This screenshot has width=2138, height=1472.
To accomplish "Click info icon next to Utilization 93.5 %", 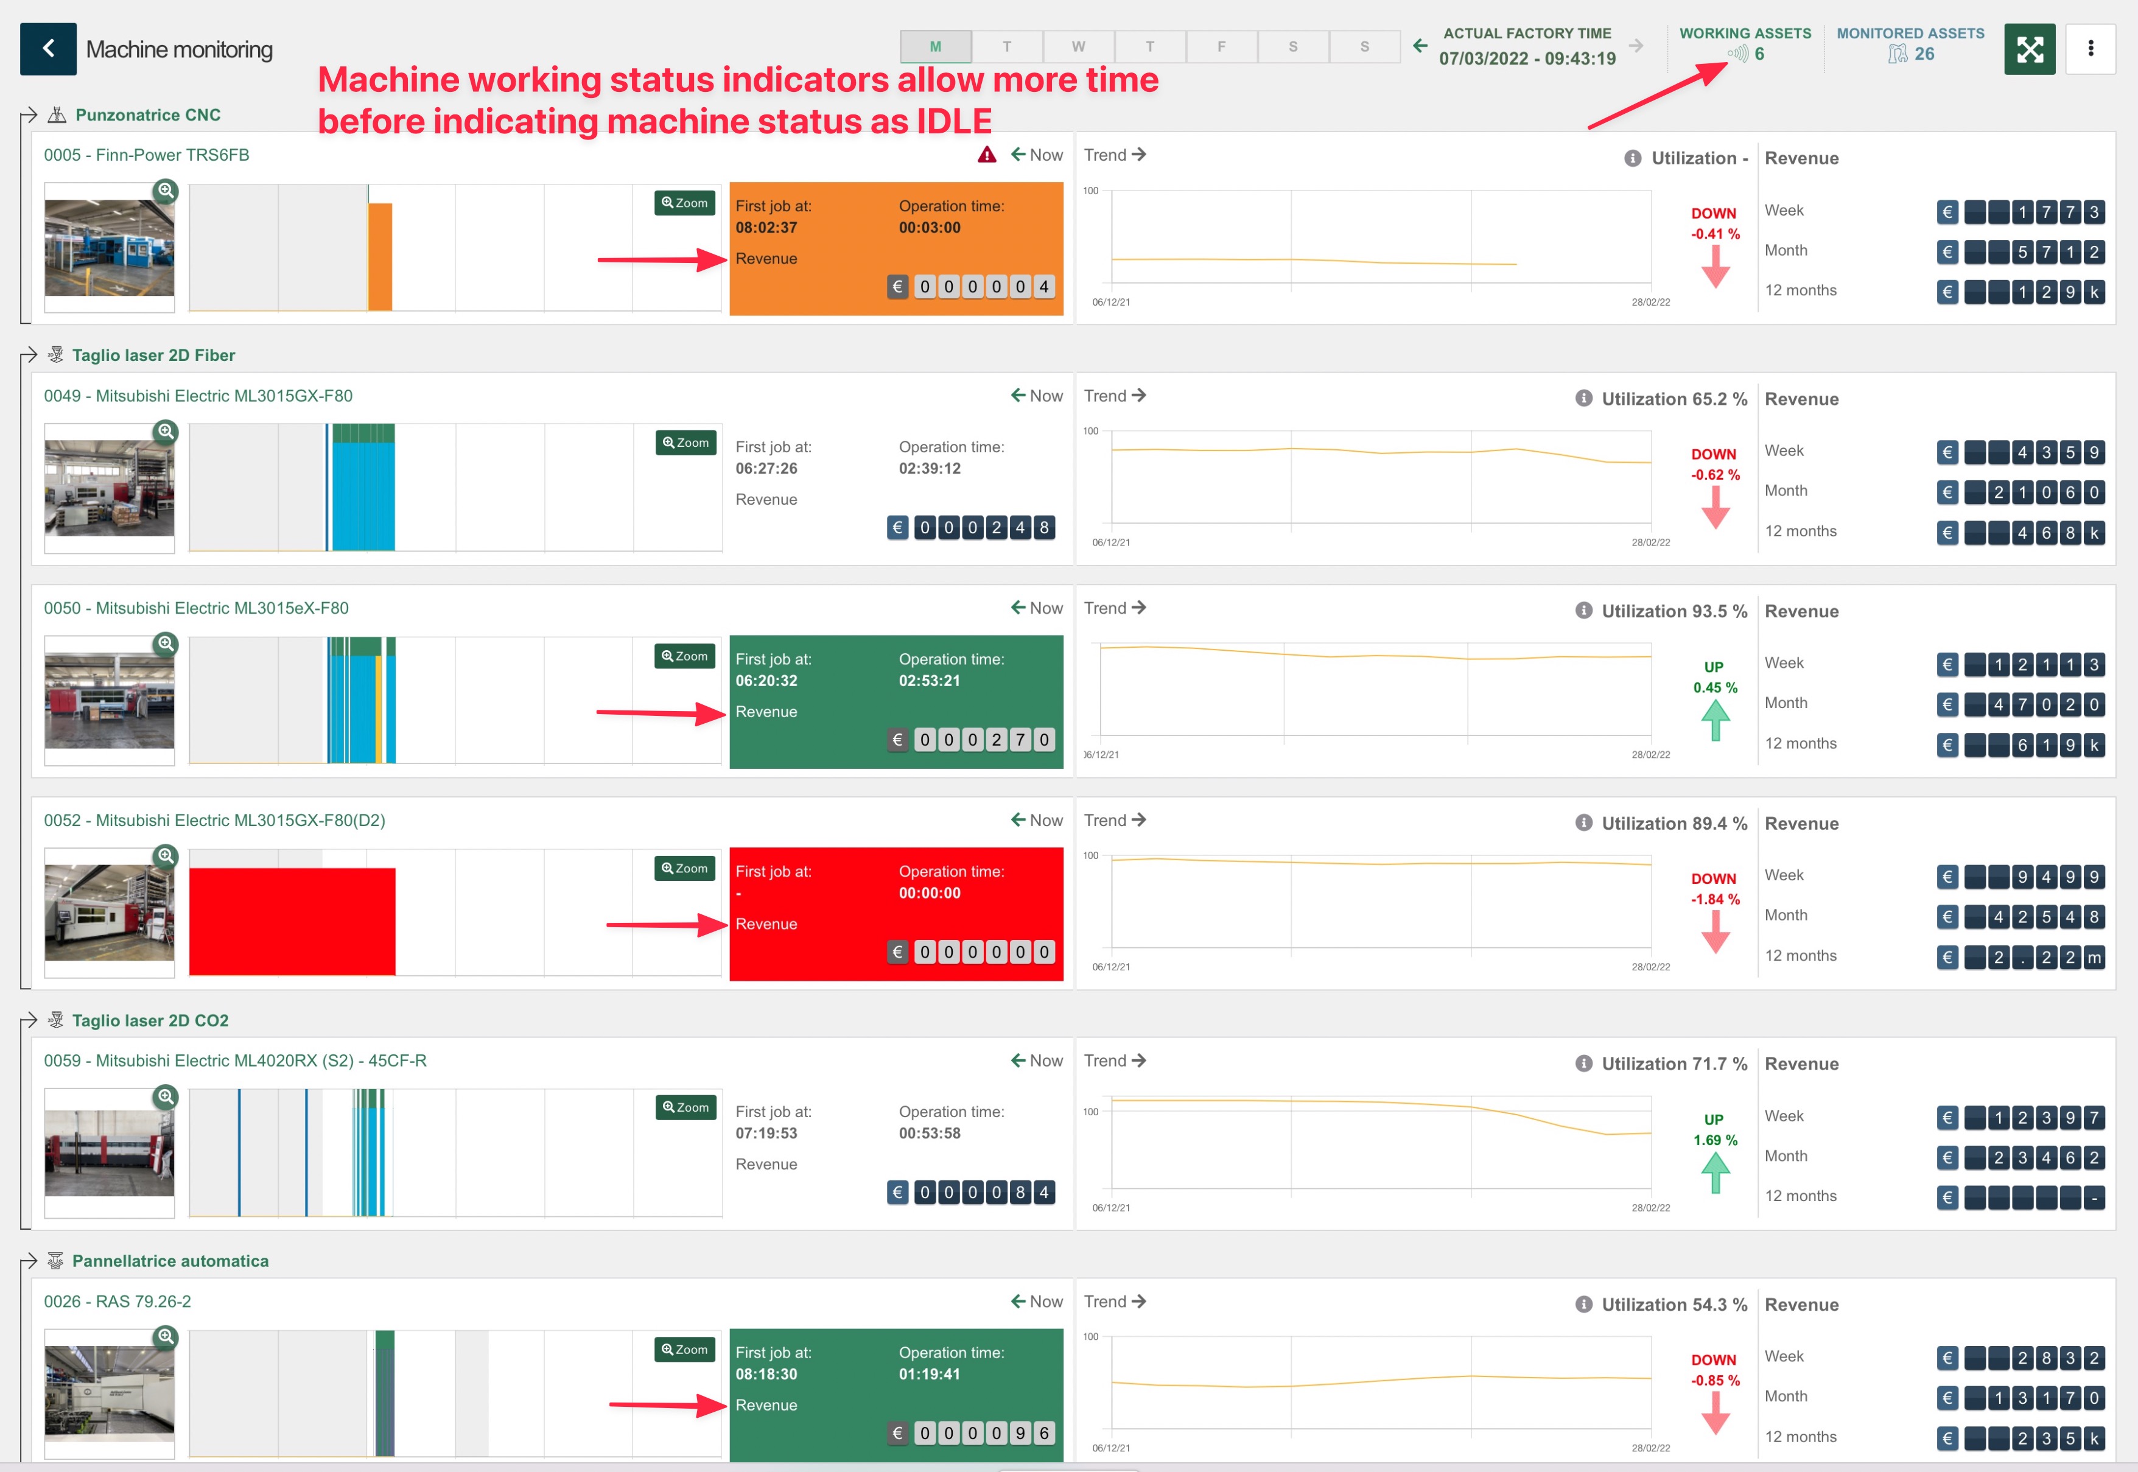I will [x=1583, y=611].
